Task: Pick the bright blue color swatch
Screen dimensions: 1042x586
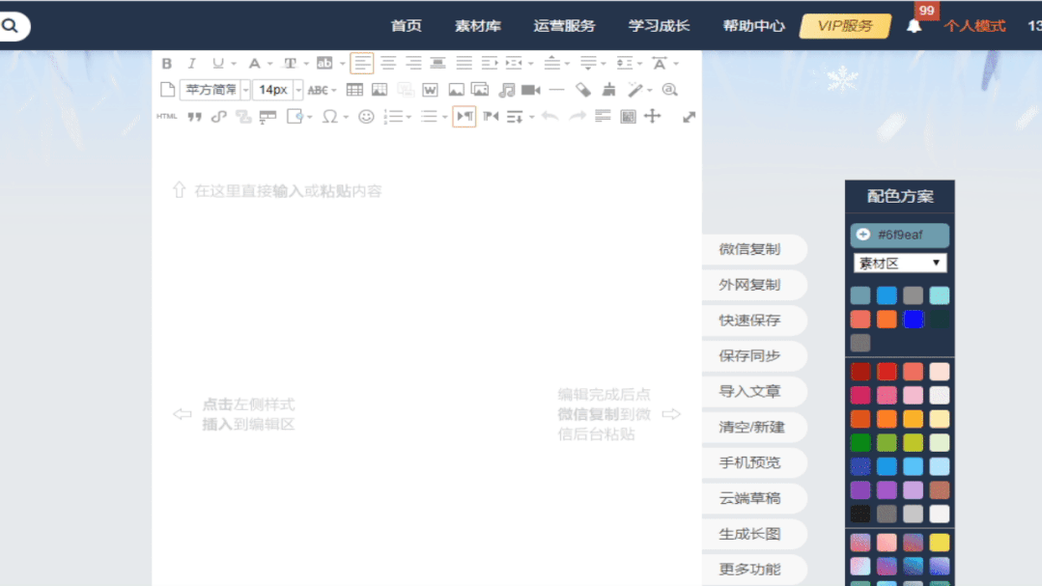Action: pyautogui.click(x=913, y=319)
